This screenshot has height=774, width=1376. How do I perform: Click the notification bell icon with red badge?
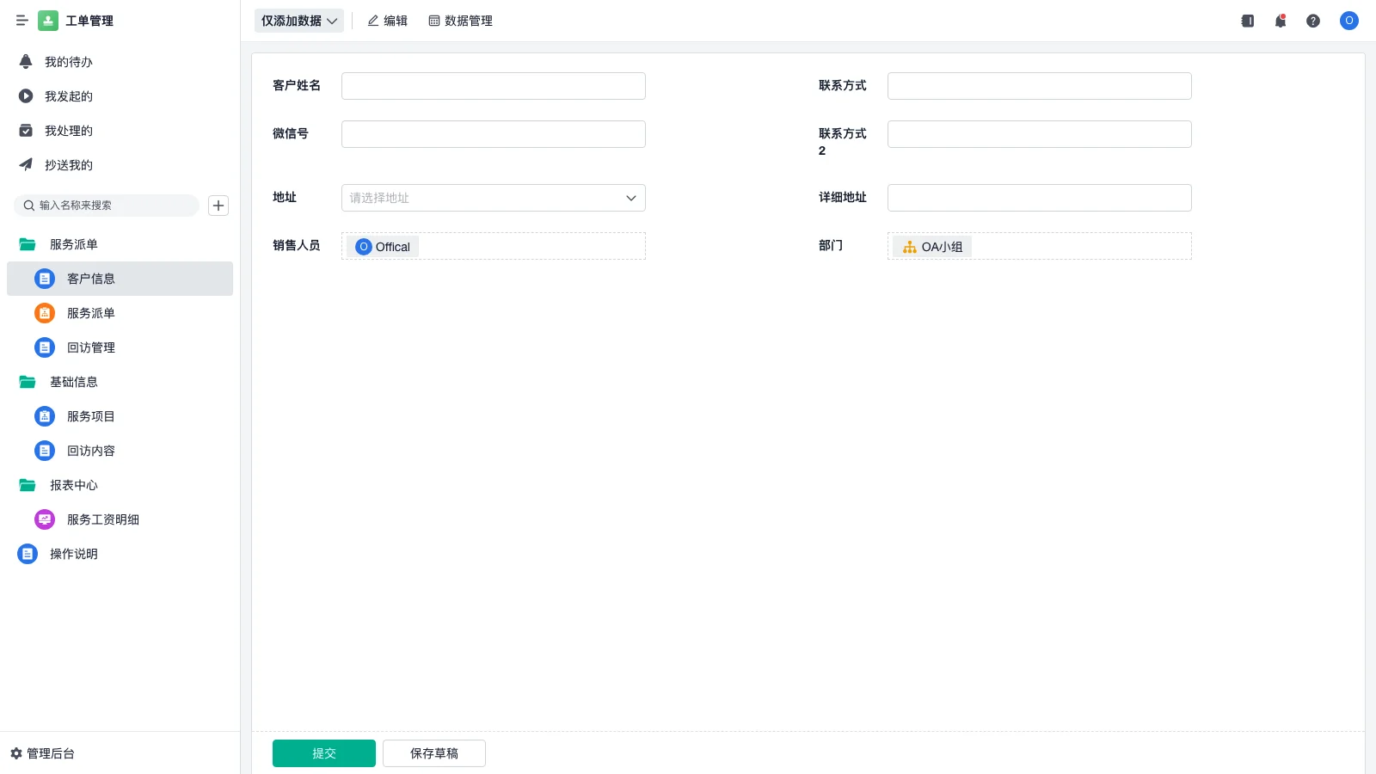point(1280,21)
